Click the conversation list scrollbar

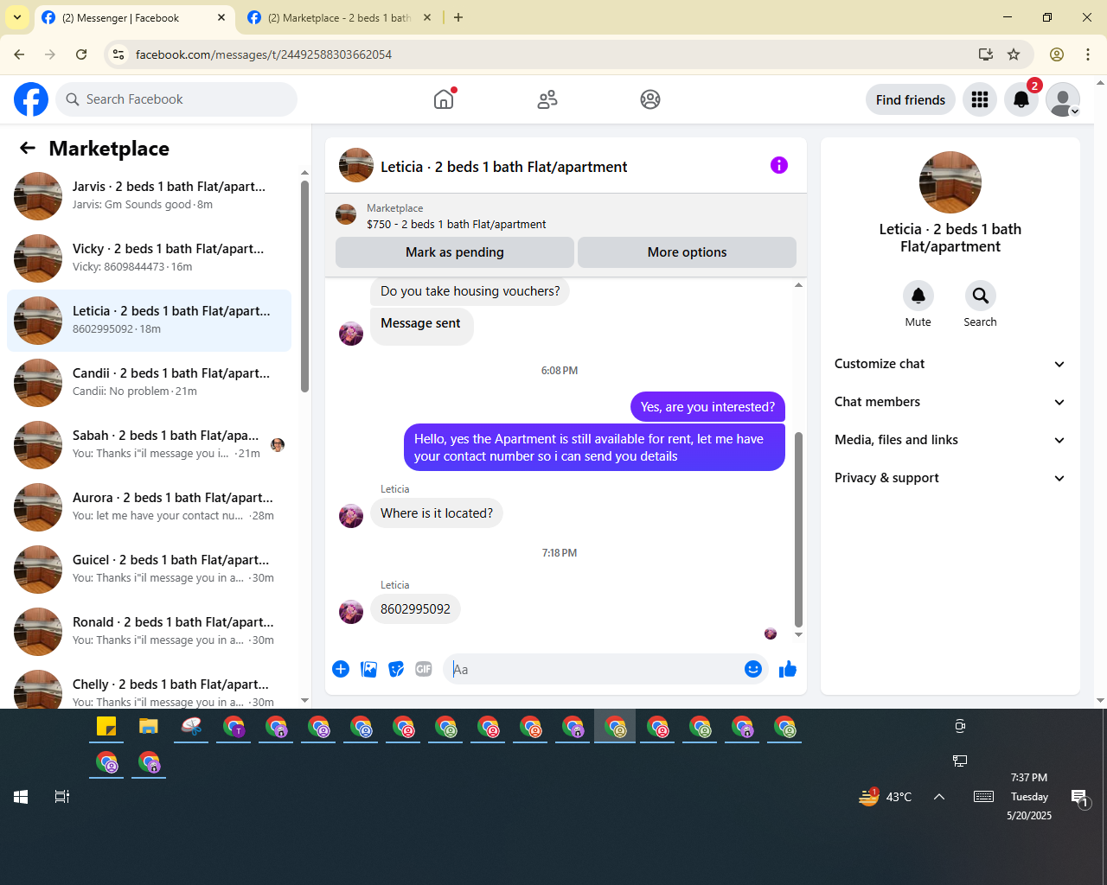point(304,287)
